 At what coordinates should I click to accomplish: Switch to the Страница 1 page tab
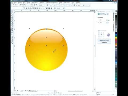[x=33, y=91]
